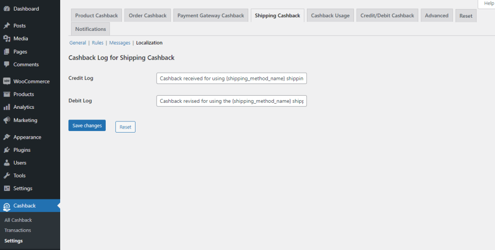Click the Pages icon in sidebar
Screen dimensions: 495x250
pyautogui.click(x=7, y=52)
